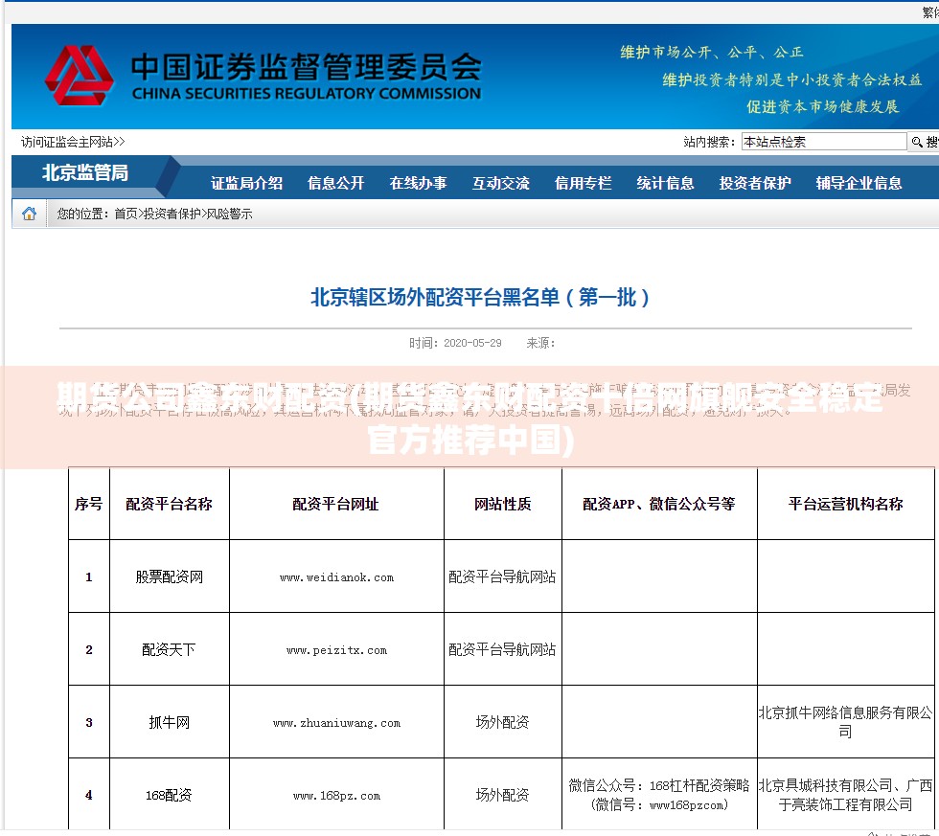Open the 投资者保护 menu
The image size is (939, 836).
coord(755,183)
